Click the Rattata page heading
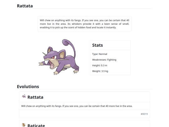Viewport: 169px width, 127px height. pyautogui.click(x=25, y=6)
